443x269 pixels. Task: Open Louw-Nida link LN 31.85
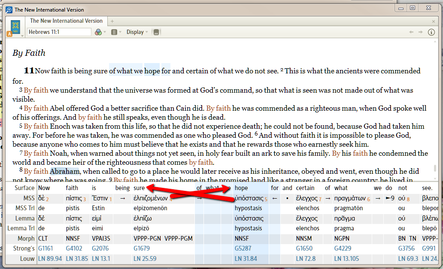(77, 259)
